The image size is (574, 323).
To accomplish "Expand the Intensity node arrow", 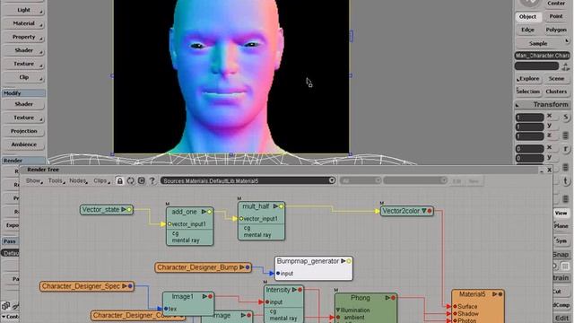I will (294, 290).
